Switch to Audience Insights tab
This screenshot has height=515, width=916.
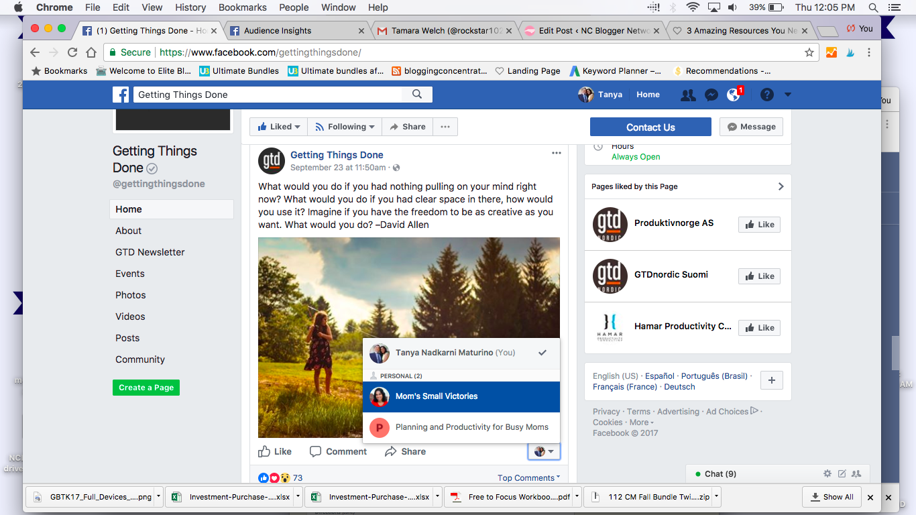(x=297, y=30)
